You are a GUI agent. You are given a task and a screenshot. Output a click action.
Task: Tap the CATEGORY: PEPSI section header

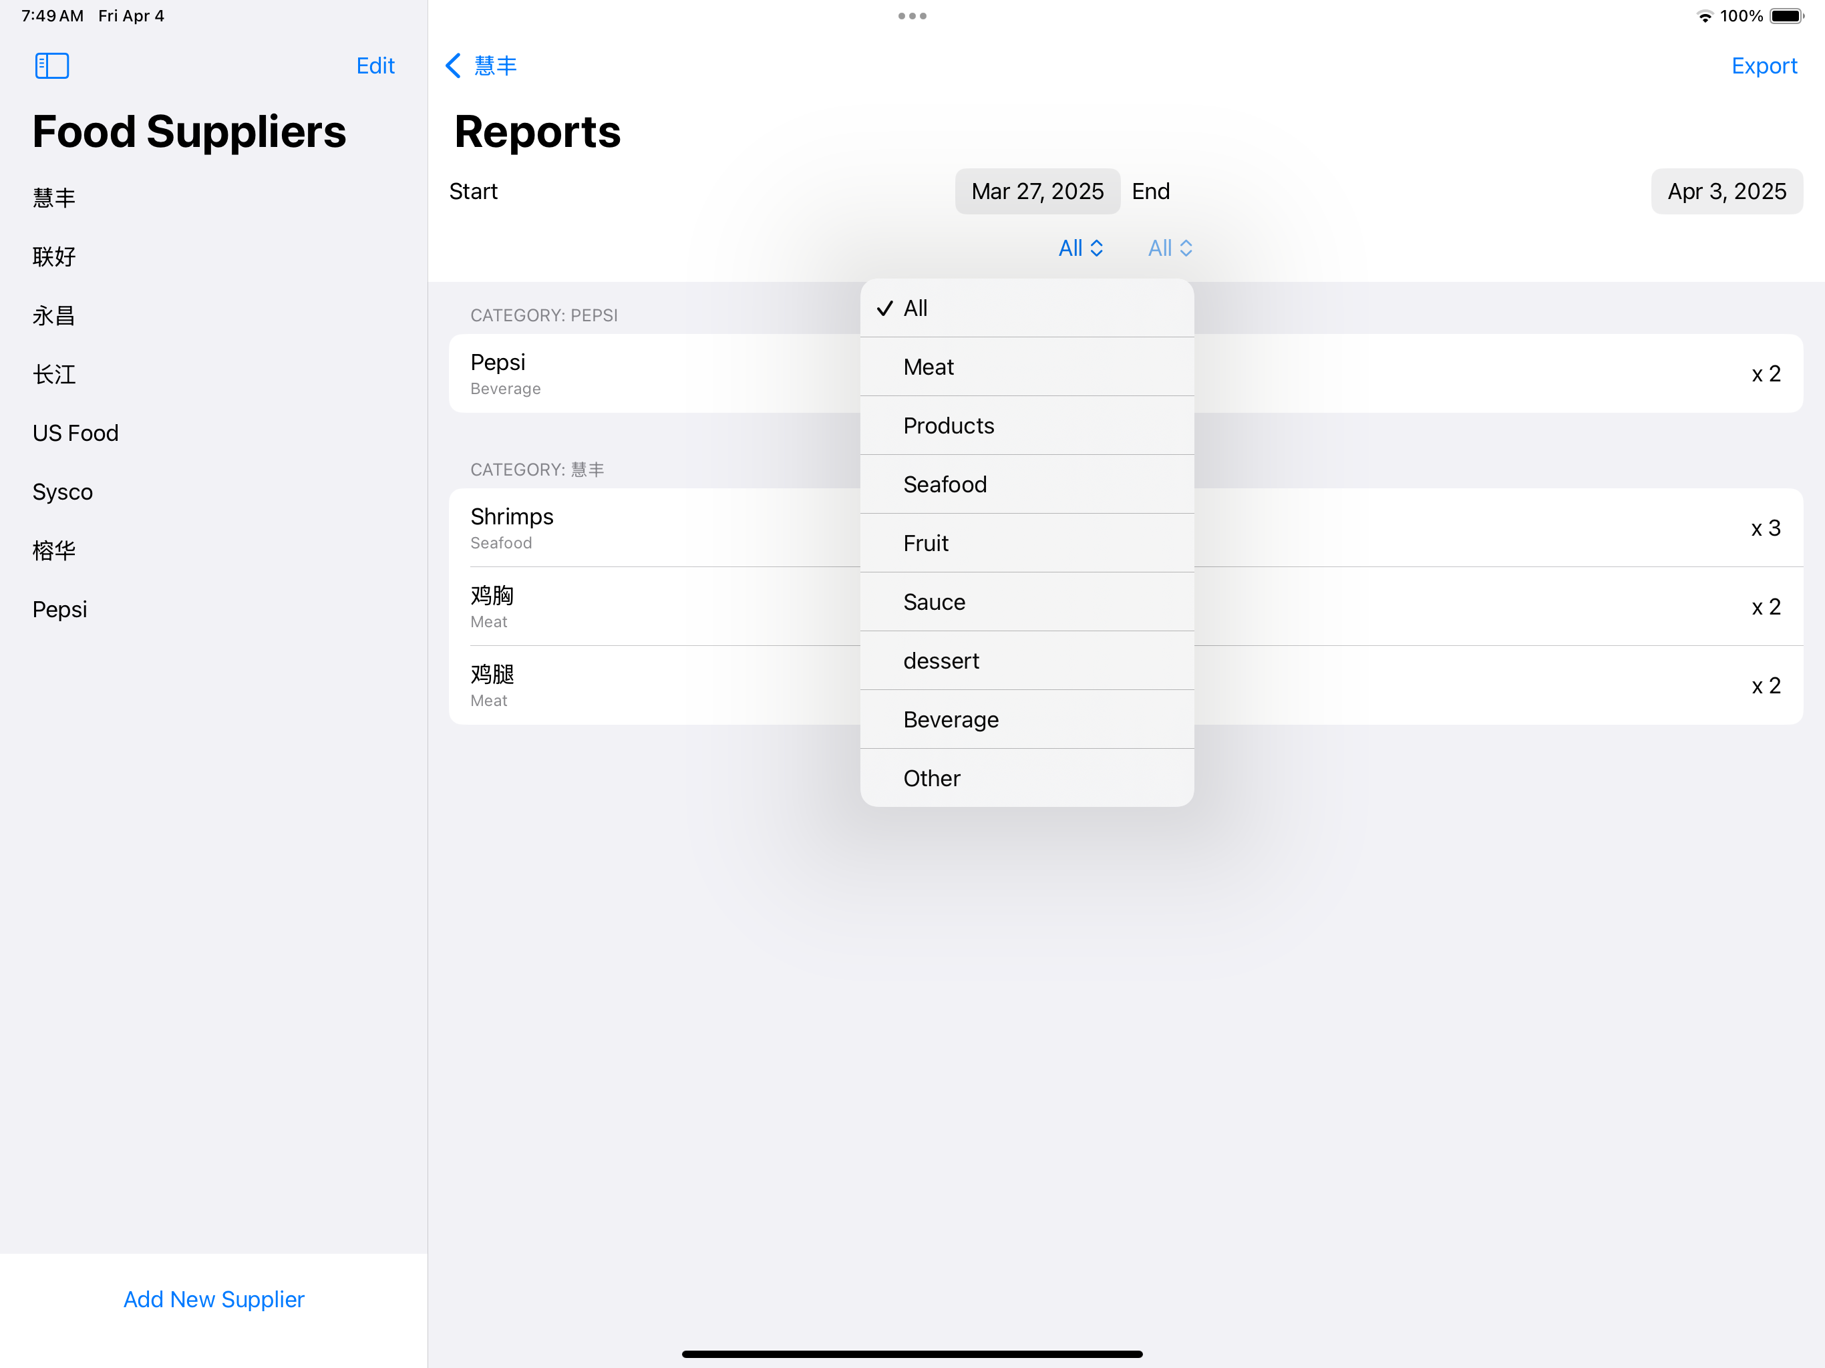tap(544, 315)
